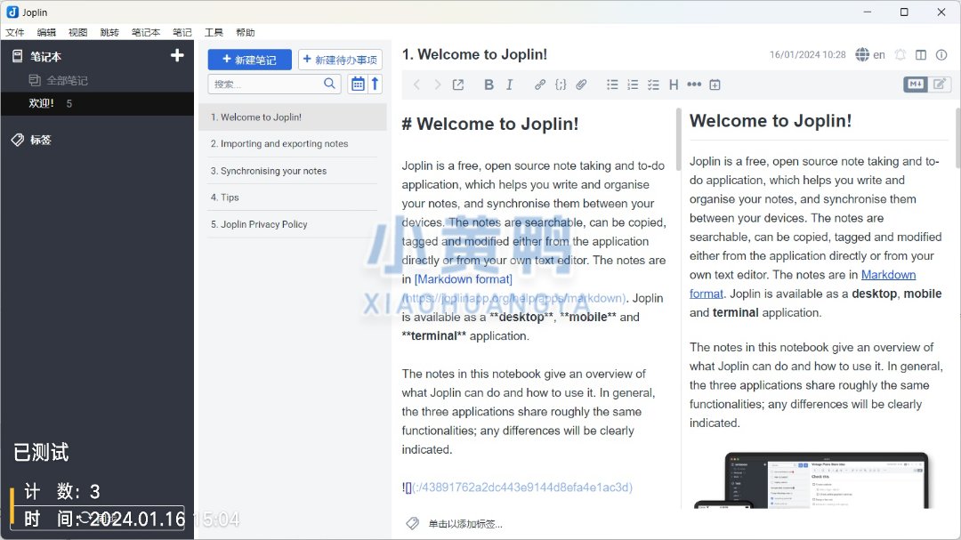Open note in external editor icon

458,85
